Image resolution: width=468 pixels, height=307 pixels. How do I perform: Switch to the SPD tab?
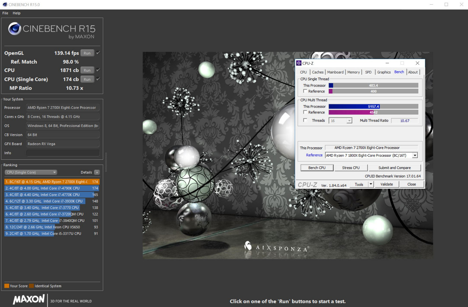pyautogui.click(x=368, y=72)
